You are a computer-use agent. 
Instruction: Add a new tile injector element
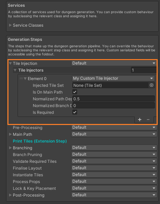point(140,120)
